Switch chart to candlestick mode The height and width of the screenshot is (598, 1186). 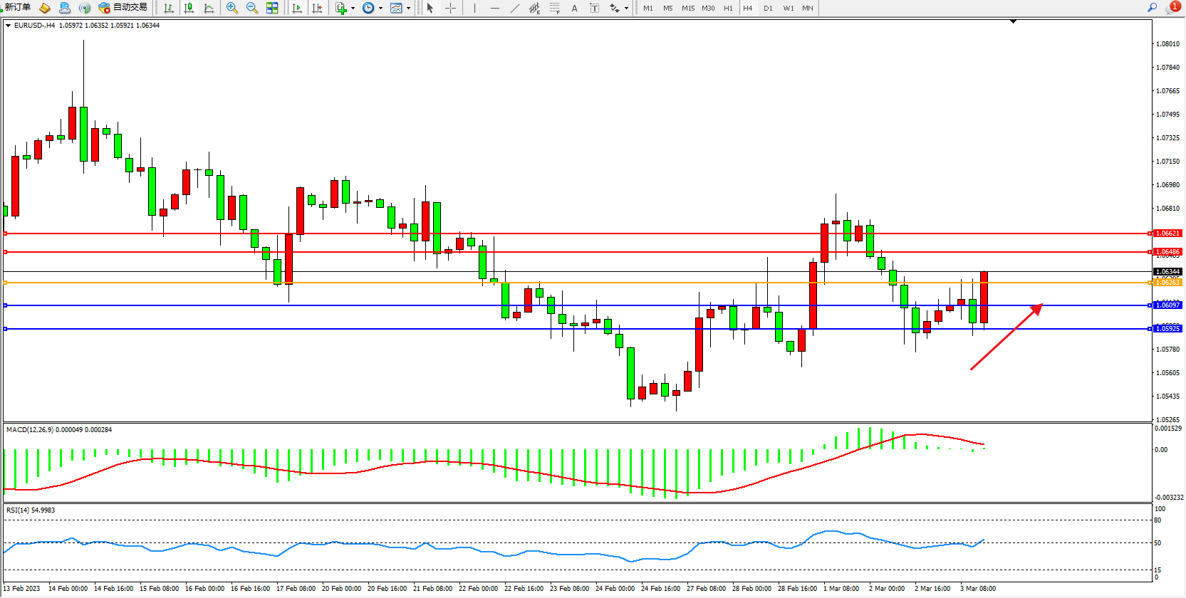click(189, 8)
